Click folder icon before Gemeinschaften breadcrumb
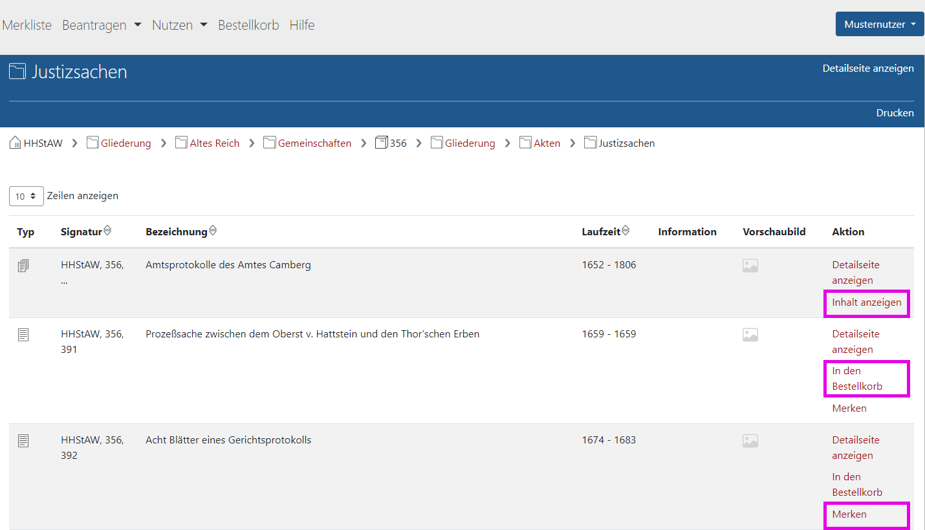This screenshot has height=530, width=925. click(x=270, y=143)
